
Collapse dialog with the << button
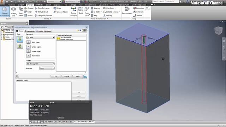(x=85, y=76)
